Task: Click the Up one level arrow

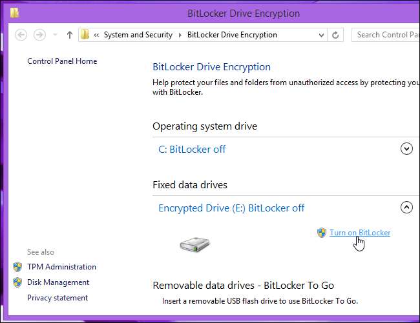Action: [x=70, y=35]
